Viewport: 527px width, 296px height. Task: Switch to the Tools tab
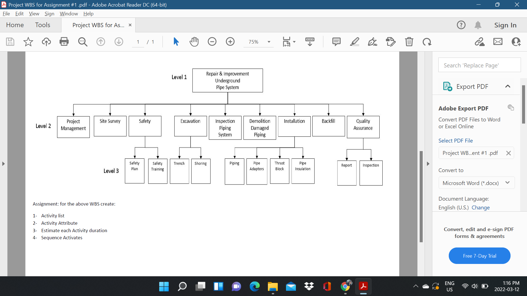43,25
